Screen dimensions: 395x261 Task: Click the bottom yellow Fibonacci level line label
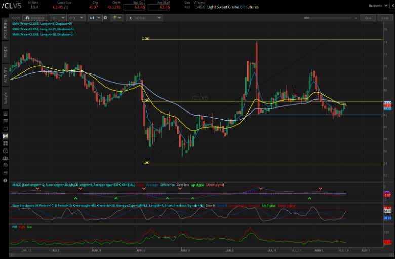146,163
